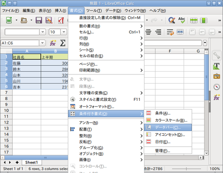Choose 管理(F) from the submenu
Viewport: 223px width, 173px height.
pyautogui.click(x=168, y=151)
